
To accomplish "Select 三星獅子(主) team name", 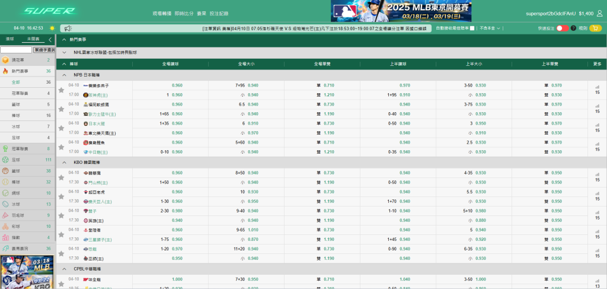I will 100,240.
